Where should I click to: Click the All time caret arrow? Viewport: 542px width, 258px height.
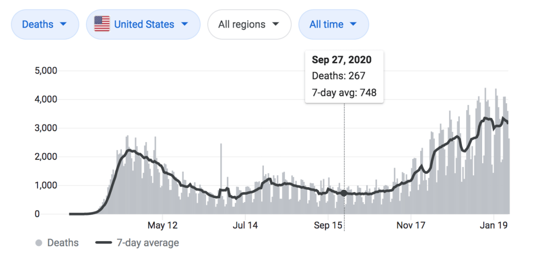tap(353, 24)
